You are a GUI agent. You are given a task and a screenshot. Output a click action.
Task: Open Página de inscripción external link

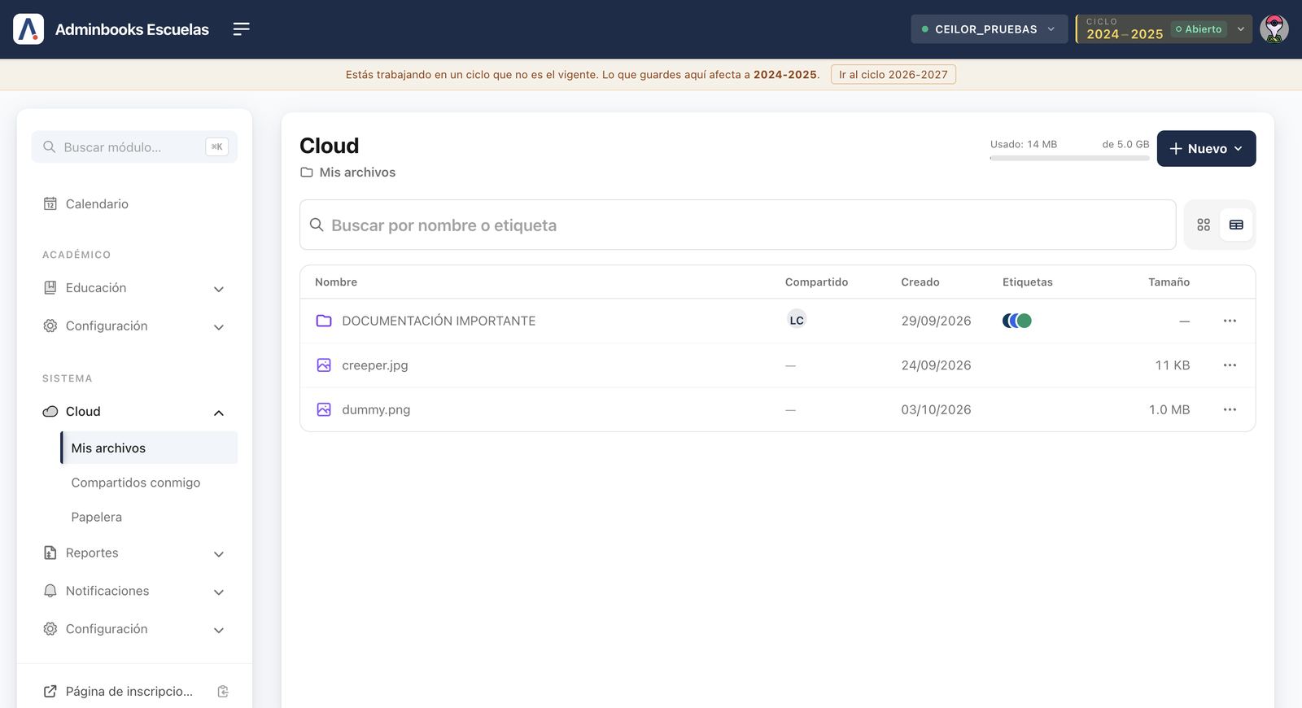[x=118, y=691]
